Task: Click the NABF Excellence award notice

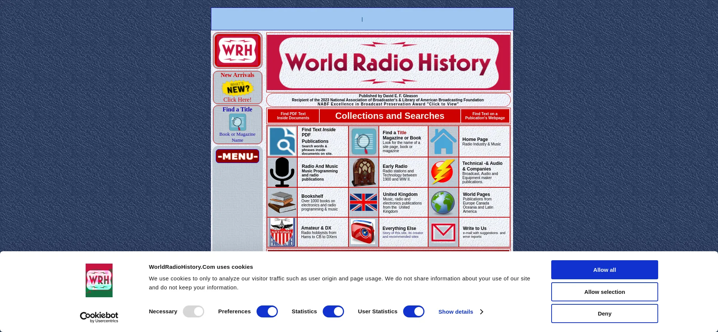Action: coord(388,104)
